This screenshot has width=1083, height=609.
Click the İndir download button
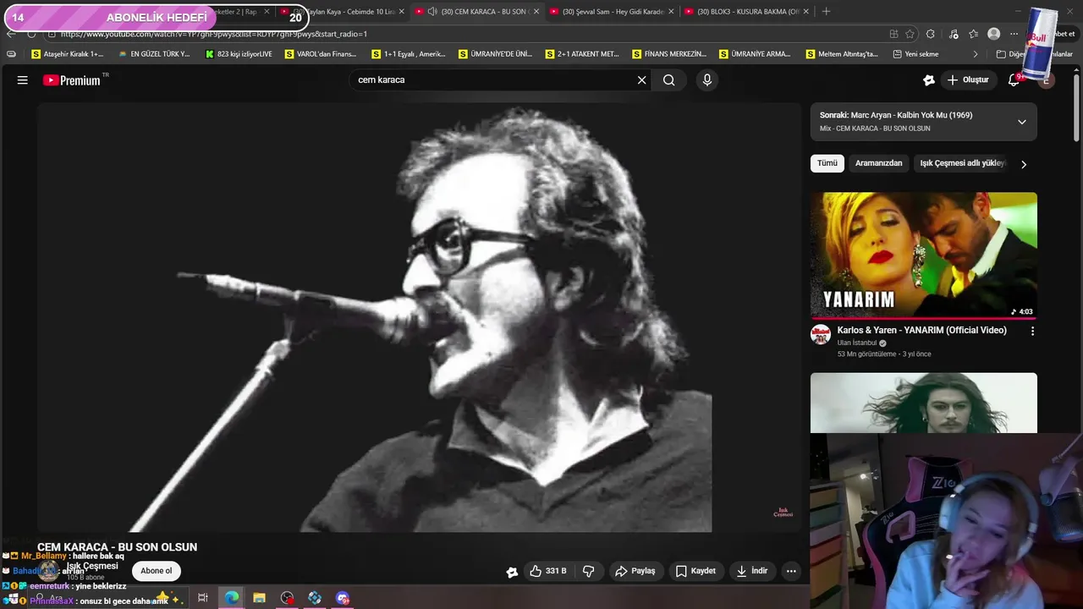pyautogui.click(x=752, y=571)
